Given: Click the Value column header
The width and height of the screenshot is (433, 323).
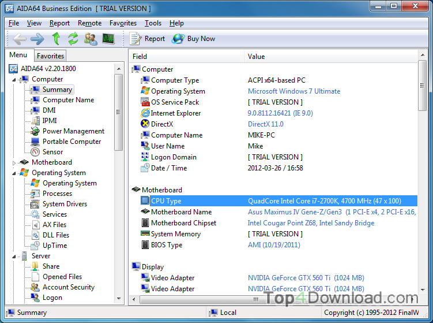Looking at the screenshot, I should point(331,57).
